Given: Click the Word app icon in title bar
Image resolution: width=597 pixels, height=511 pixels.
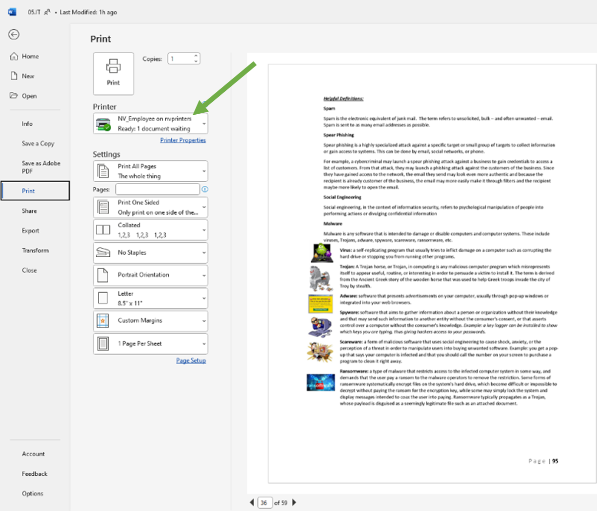Looking at the screenshot, I should (x=12, y=12).
